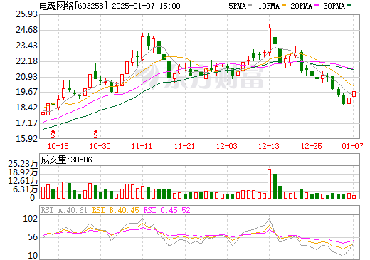Viewport: 370px width, 260px height.
Task: Click the RSI_B:40.45 indicator label
Action: 115,210
